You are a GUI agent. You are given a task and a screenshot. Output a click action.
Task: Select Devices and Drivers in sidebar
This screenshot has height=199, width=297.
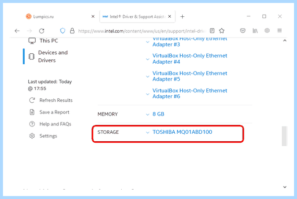(x=52, y=56)
